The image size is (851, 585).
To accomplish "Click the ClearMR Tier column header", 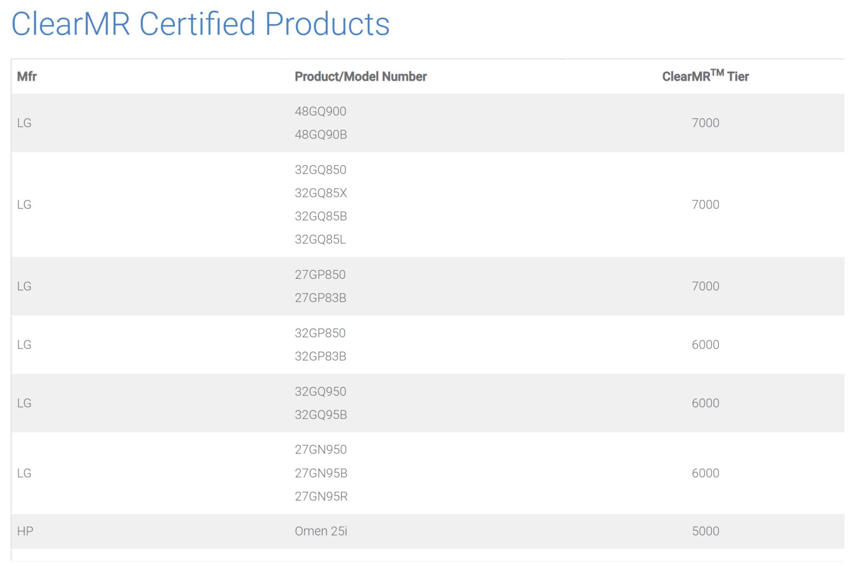I will (x=705, y=76).
